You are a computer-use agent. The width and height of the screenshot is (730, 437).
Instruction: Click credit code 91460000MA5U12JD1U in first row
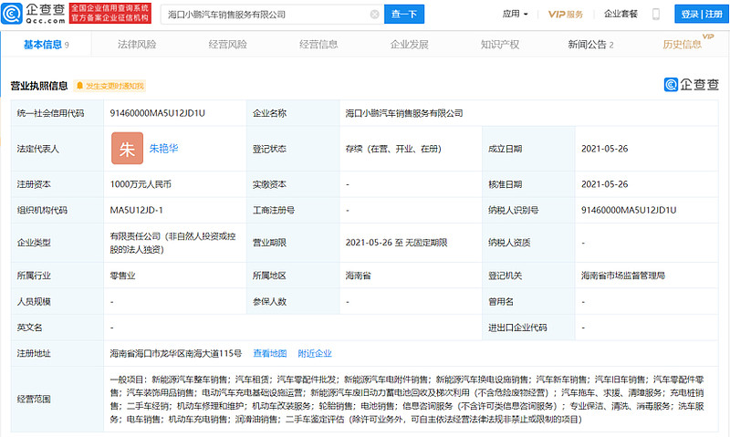tap(157, 113)
